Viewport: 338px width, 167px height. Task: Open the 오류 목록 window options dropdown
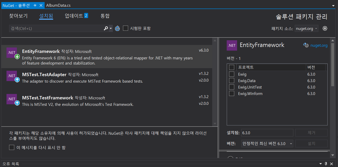321,164
